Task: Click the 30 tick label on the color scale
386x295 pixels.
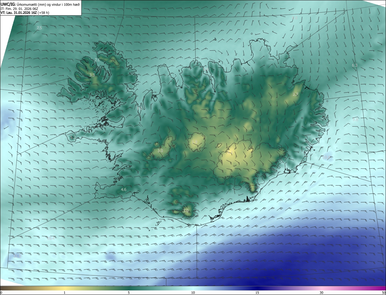Action: (x=321, y=293)
